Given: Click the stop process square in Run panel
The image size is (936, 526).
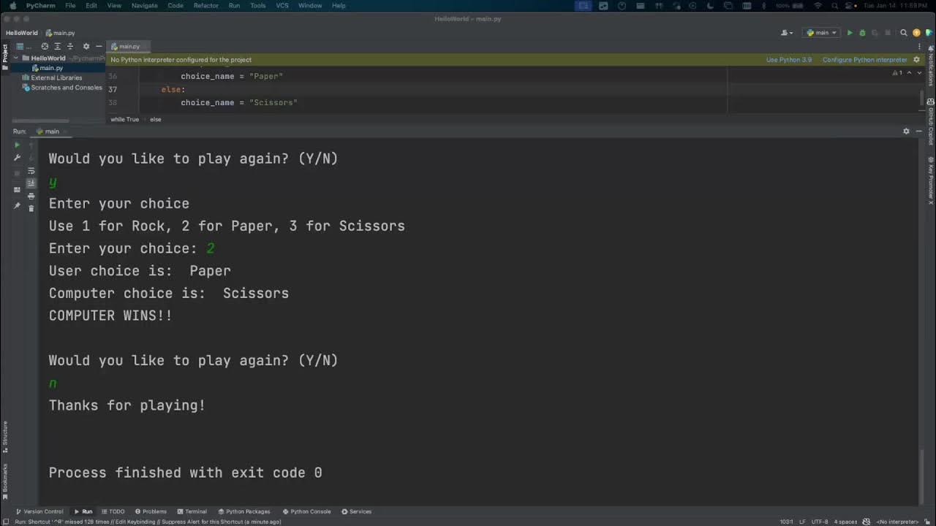Looking at the screenshot, I should point(17,173).
